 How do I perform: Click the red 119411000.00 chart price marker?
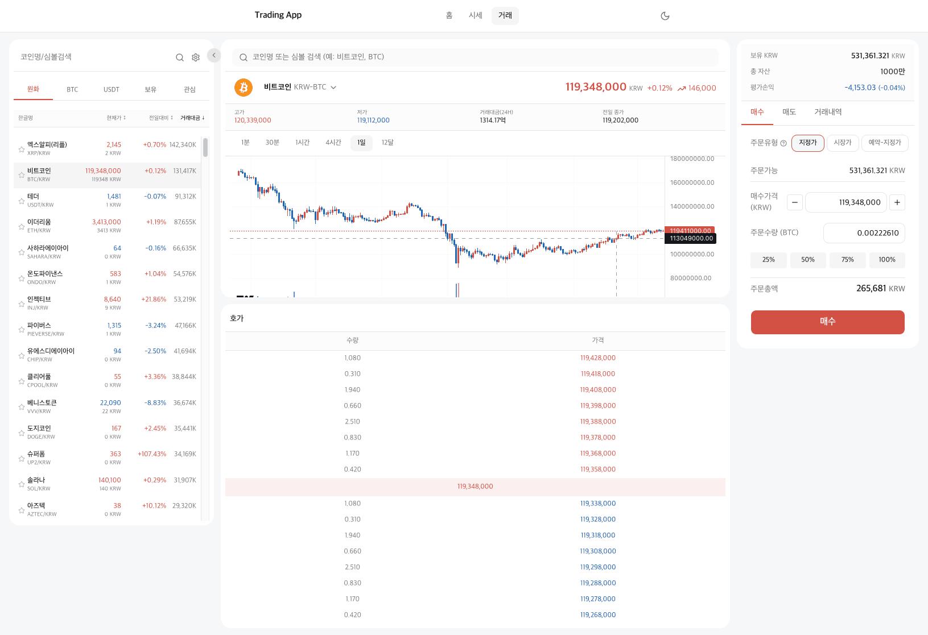690,231
